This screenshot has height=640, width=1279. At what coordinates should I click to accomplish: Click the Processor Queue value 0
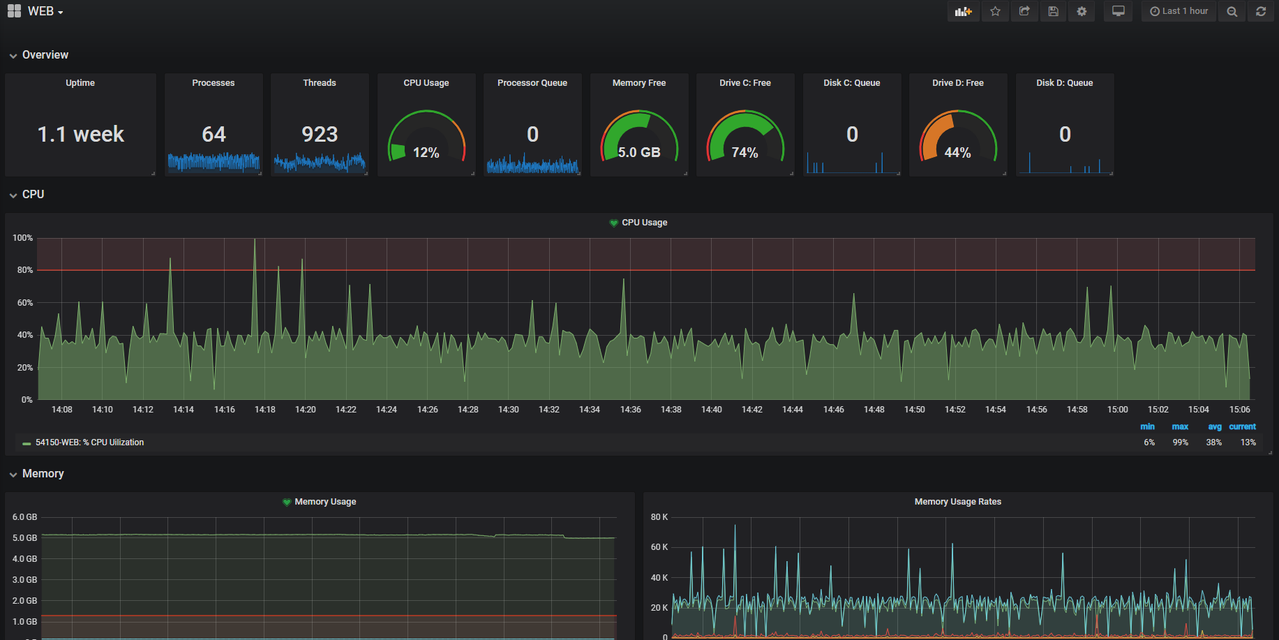[x=532, y=134]
